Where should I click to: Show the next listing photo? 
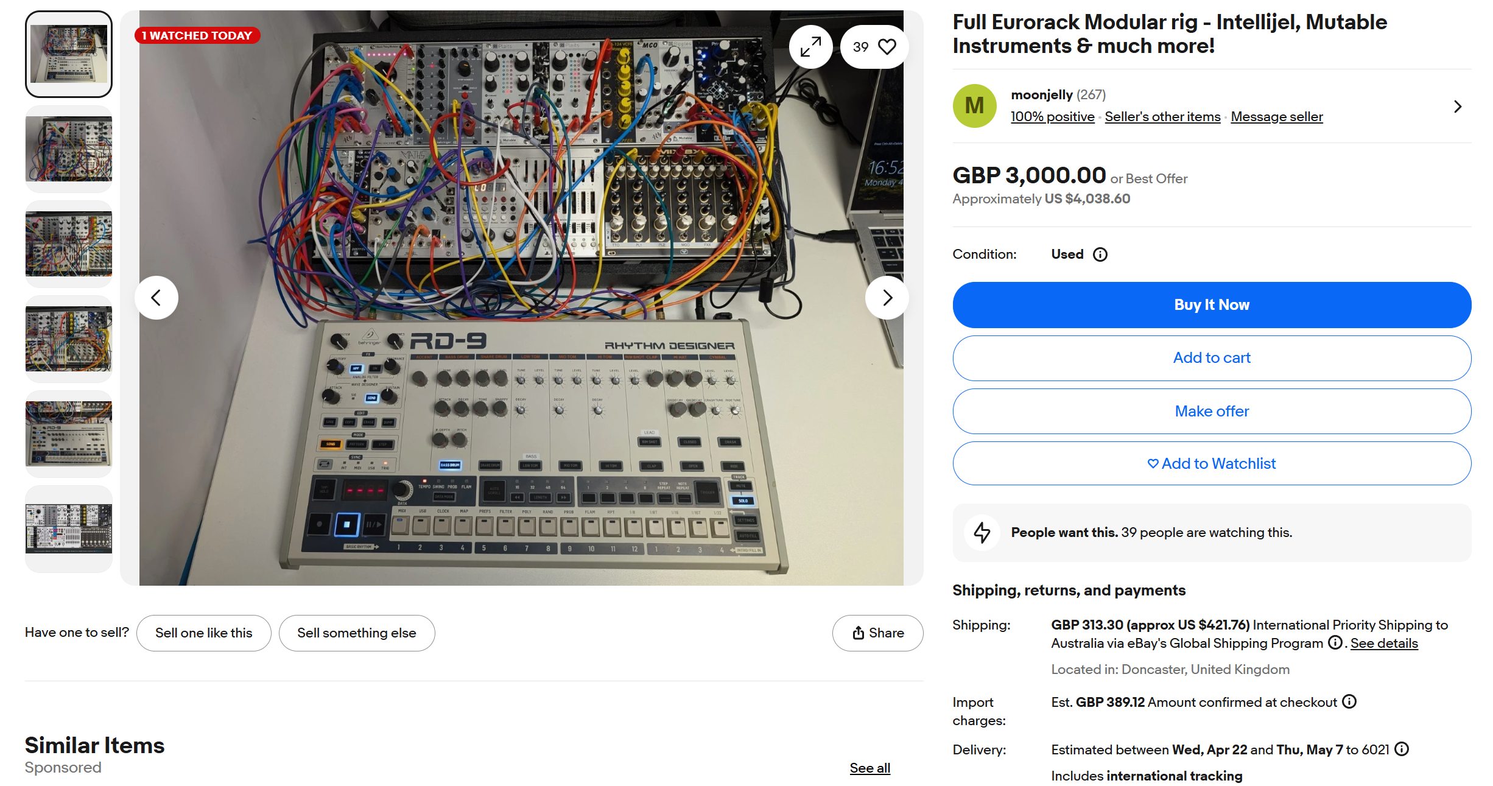887,298
